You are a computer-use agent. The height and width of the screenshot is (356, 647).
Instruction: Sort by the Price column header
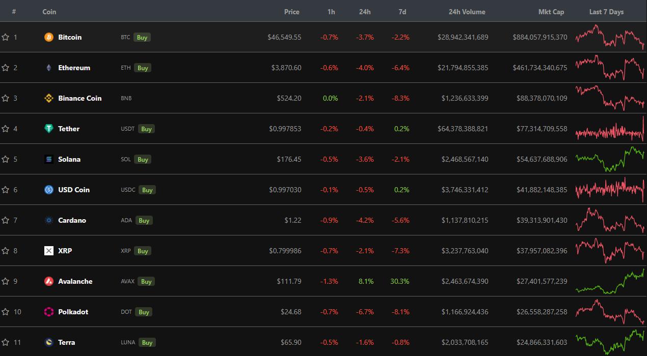292,12
